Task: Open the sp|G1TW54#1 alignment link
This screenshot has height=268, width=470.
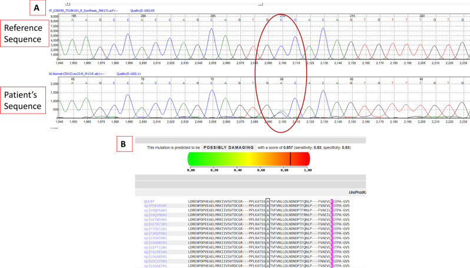Action: point(155,220)
